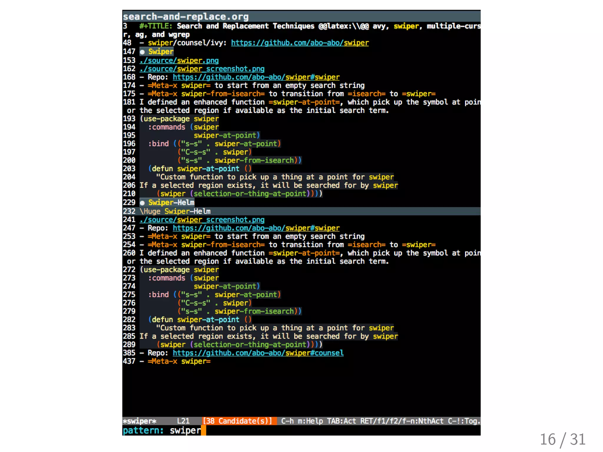Click in the pattern: swiper input field
The image size is (603, 452).
[185, 431]
